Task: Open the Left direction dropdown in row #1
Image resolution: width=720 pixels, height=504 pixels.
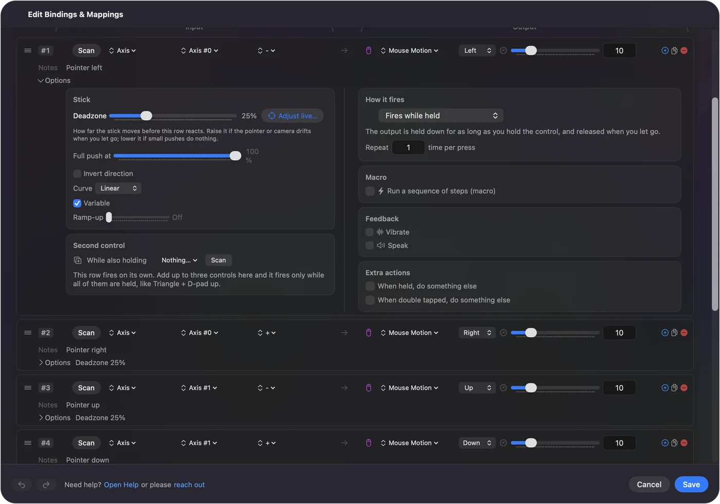Action: [x=477, y=50]
